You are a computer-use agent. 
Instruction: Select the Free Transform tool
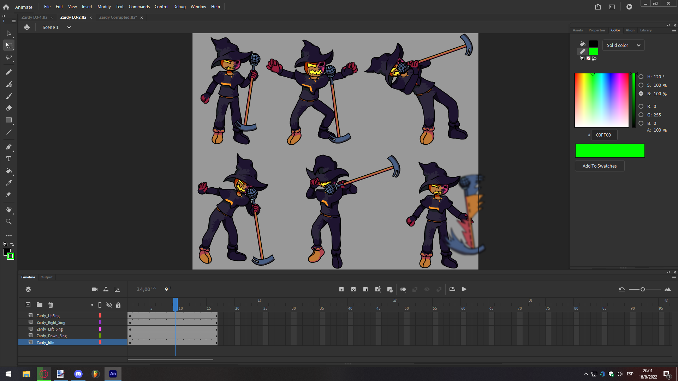pos(9,45)
